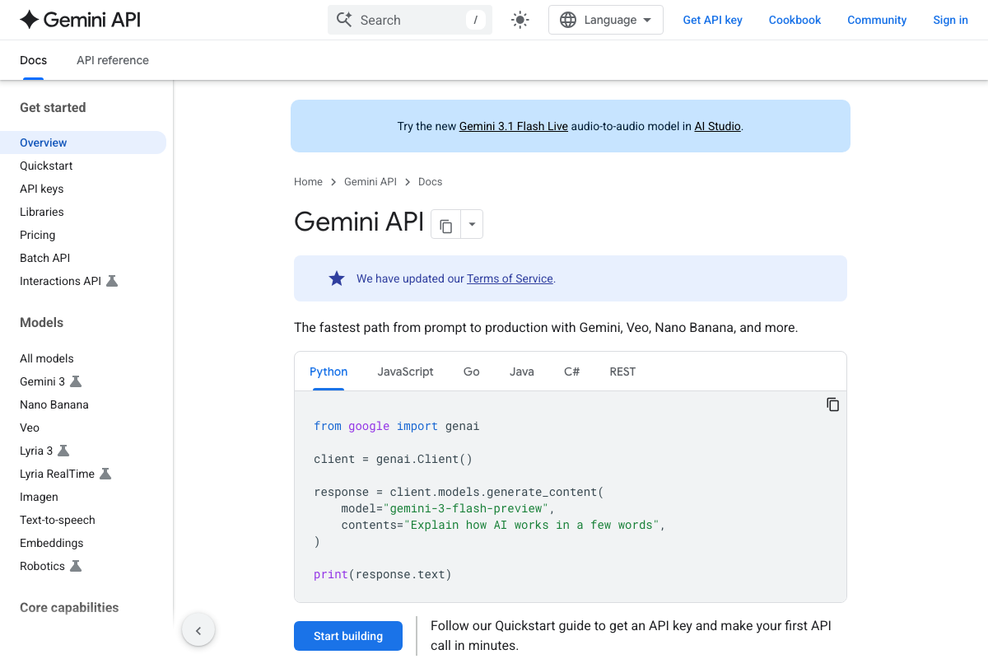Copy the Python code snippet
Screen dimensions: 988x659
pos(832,404)
